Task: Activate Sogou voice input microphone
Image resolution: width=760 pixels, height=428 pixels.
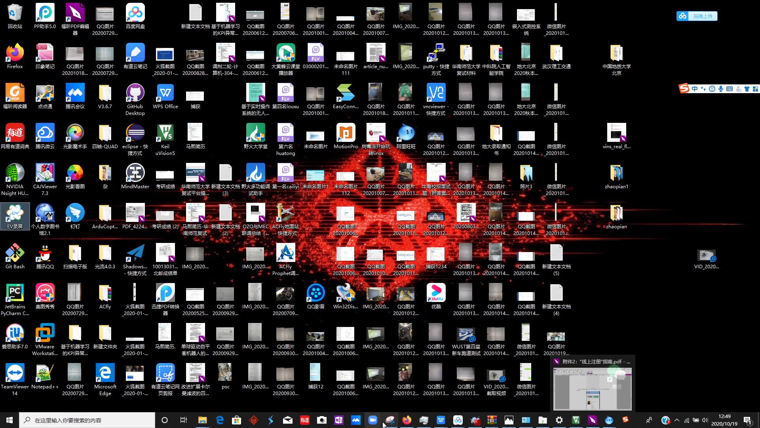Action: click(x=721, y=89)
